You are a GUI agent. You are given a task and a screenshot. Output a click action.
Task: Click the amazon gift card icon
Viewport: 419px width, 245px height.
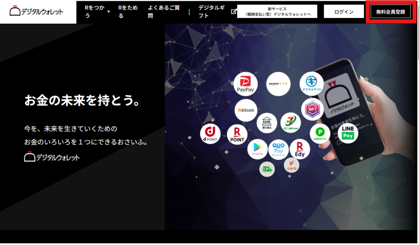278,84
